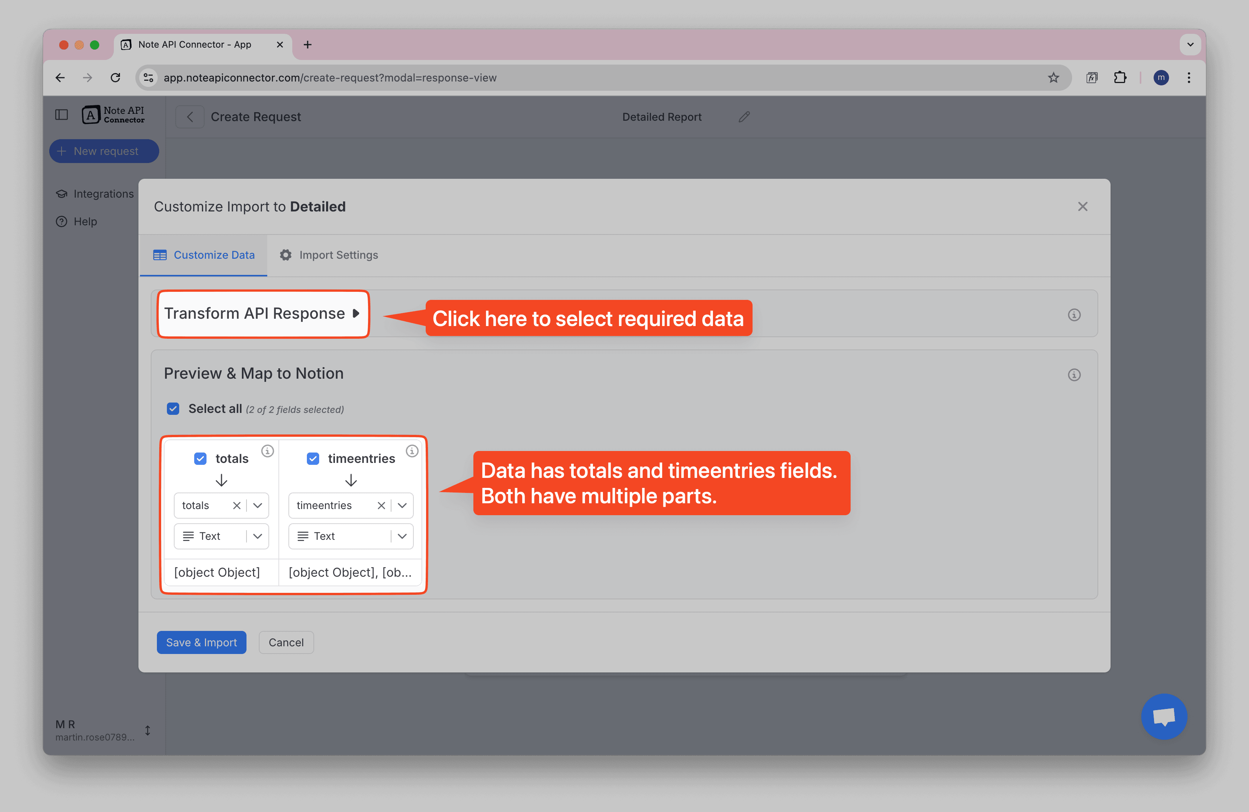Click the info icon beside timeentries field
The width and height of the screenshot is (1249, 812).
412,451
